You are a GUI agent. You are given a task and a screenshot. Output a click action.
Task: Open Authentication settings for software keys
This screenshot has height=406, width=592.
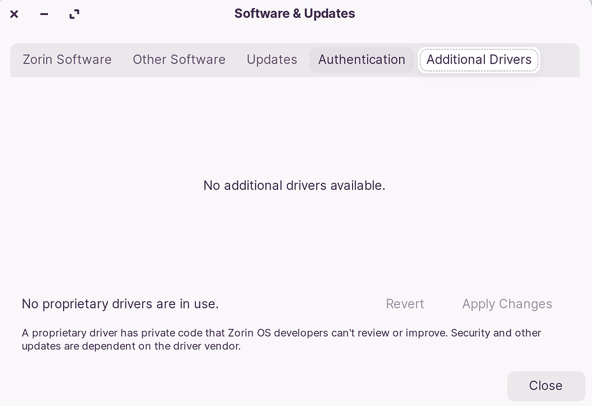click(x=361, y=59)
